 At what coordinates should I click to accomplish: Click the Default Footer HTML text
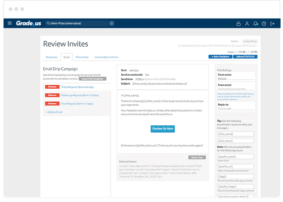(x=161, y=171)
